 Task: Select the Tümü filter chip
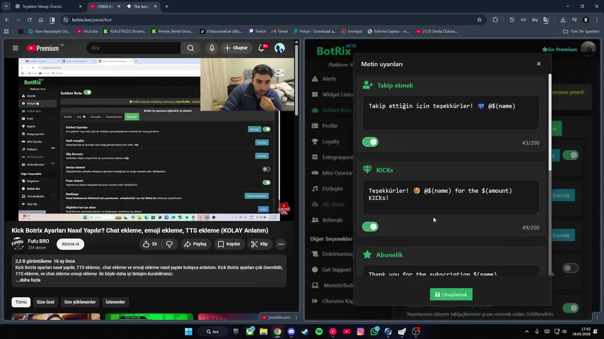coord(21,302)
